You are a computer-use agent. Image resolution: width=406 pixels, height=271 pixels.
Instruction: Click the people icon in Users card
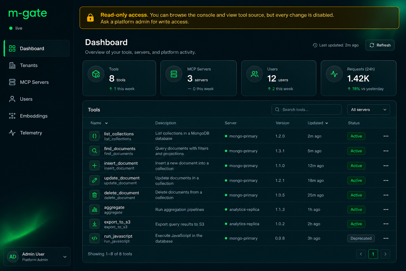(255, 74)
